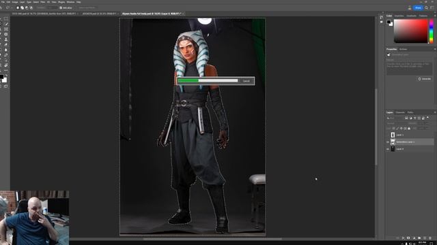Open the workspace switcher dropdown
This screenshot has width=437, height=245.
432,7
